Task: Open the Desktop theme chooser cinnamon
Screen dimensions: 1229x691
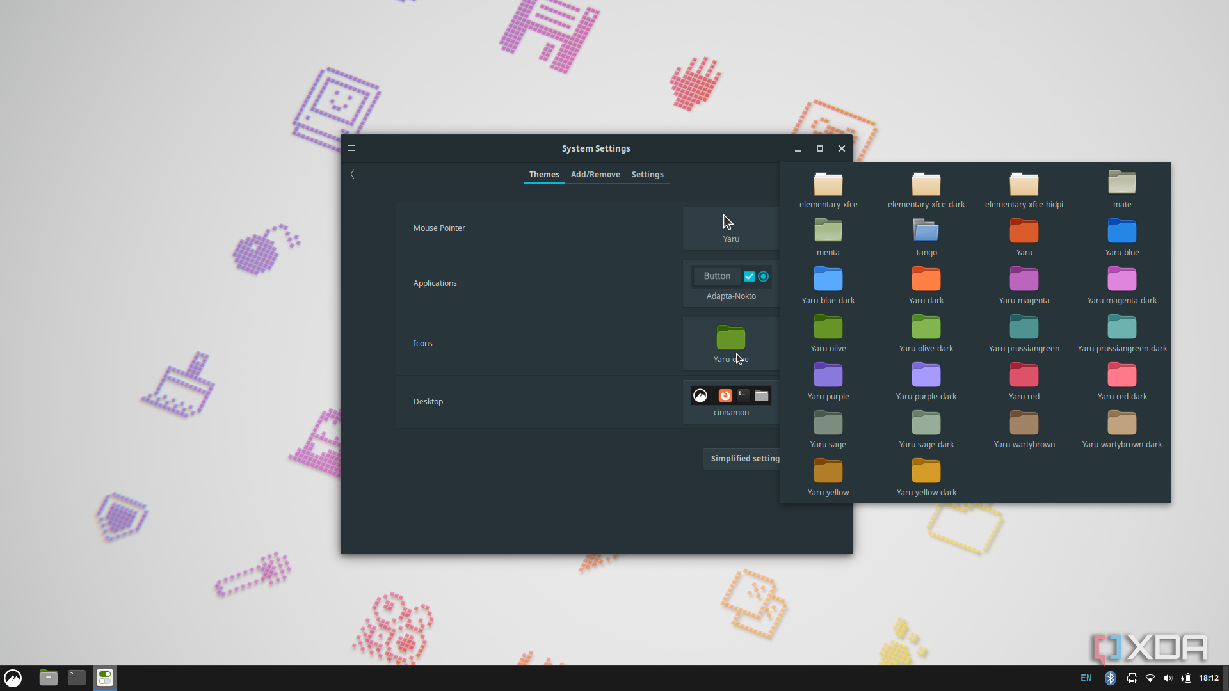Action: click(x=731, y=402)
